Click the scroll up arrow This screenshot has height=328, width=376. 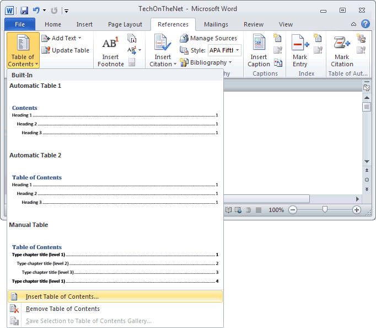tap(367, 98)
